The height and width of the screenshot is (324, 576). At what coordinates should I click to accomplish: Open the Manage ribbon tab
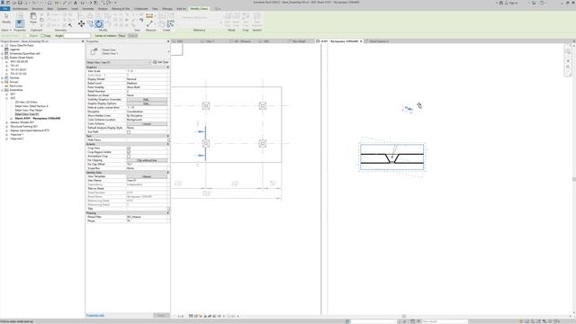coord(167,8)
